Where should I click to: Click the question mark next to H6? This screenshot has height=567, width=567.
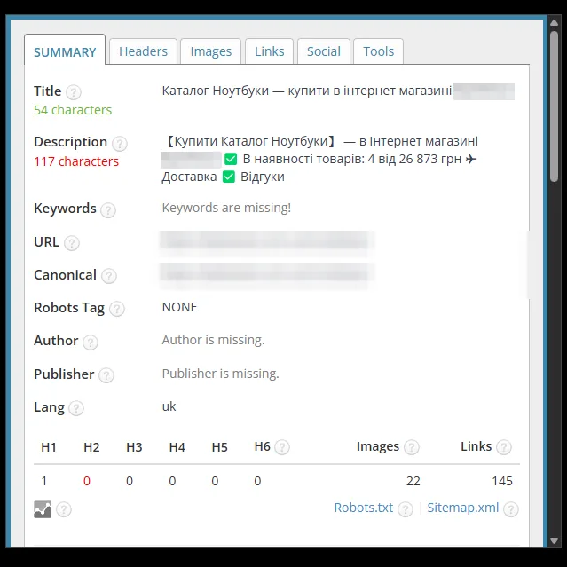pos(282,447)
